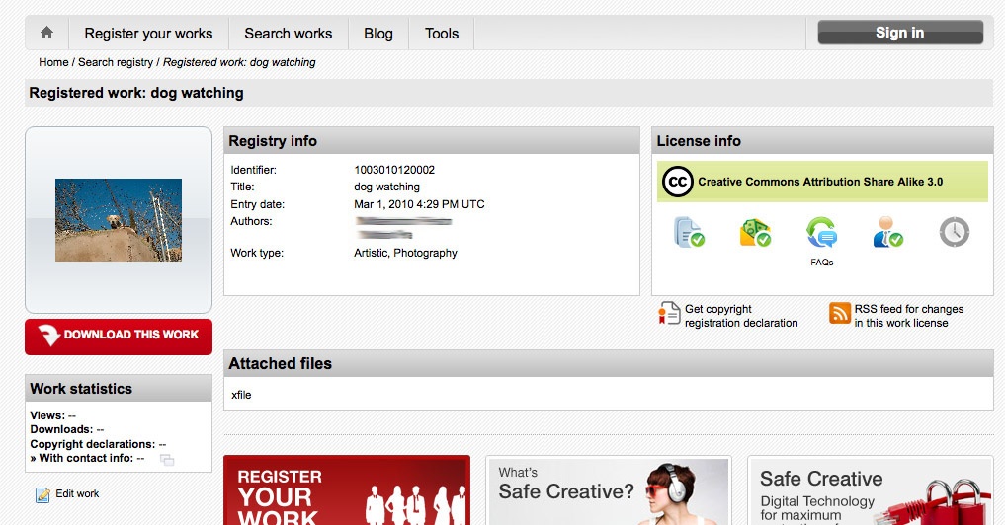Click the RSS feed icon
Image resolution: width=1005 pixels, height=525 pixels.
click(x=840, y=314)
